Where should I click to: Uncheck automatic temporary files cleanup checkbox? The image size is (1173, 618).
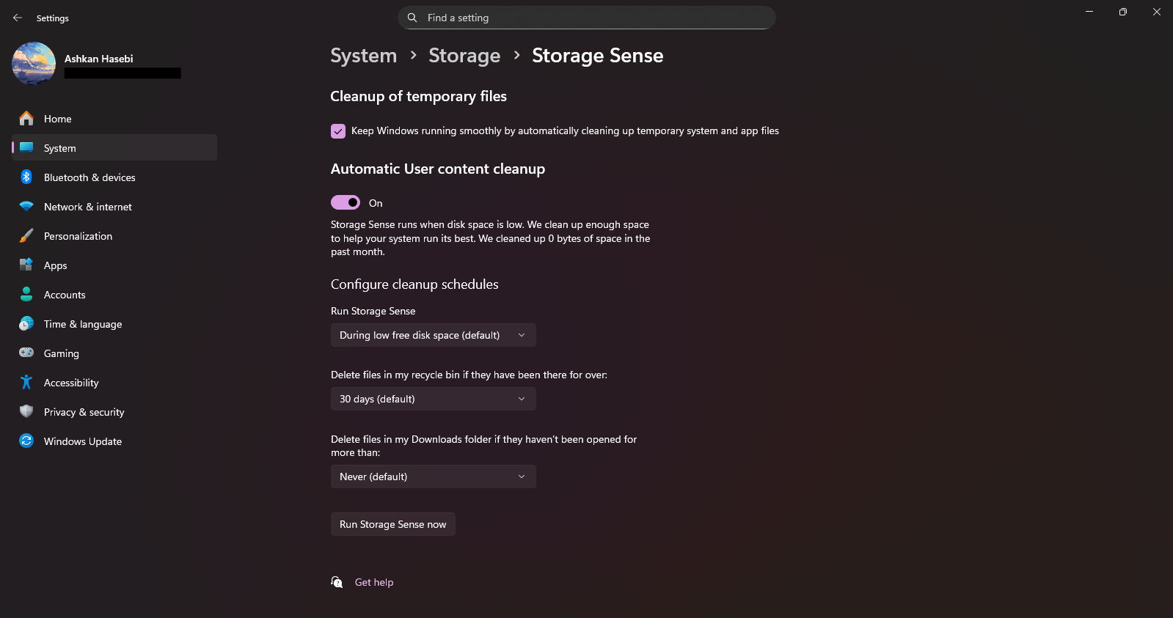point(338,131)
